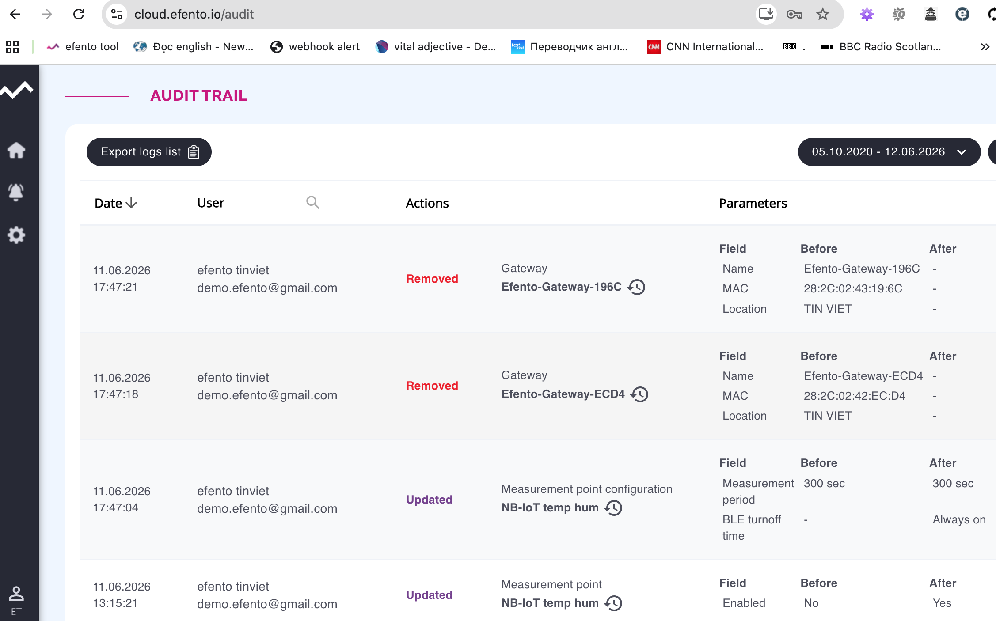996x621 pixels.
Task: Click NB-IoT temp hum in the 17:47:04 row
Action: click(x=550, y=508)
